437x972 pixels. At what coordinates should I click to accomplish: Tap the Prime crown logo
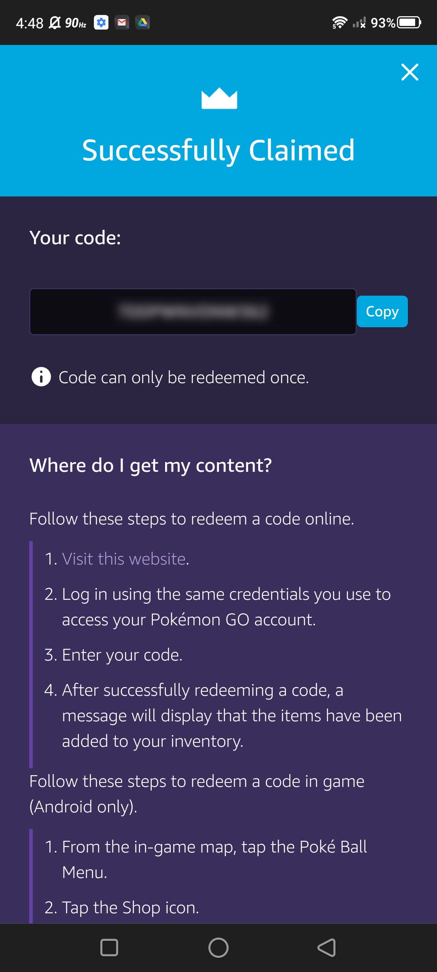pyautogui.click(x=219, y=98)
